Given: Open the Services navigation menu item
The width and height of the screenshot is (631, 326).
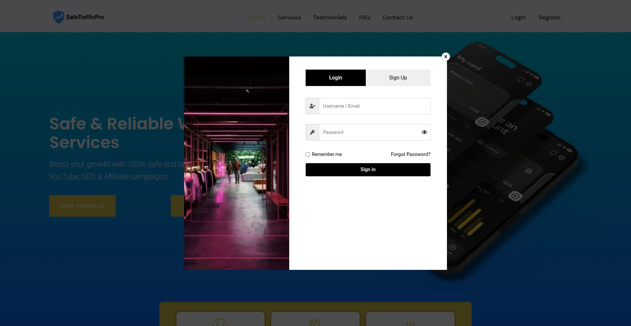Looking at the screenshot, I should [289, 17].
